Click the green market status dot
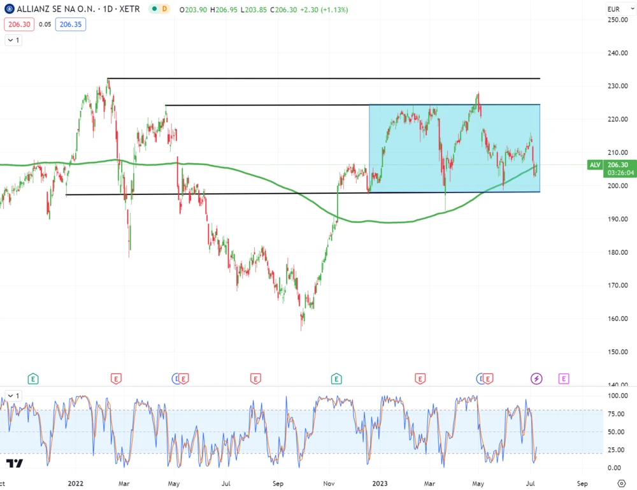This screenshot has width=637, height=490. coord(154,9)
